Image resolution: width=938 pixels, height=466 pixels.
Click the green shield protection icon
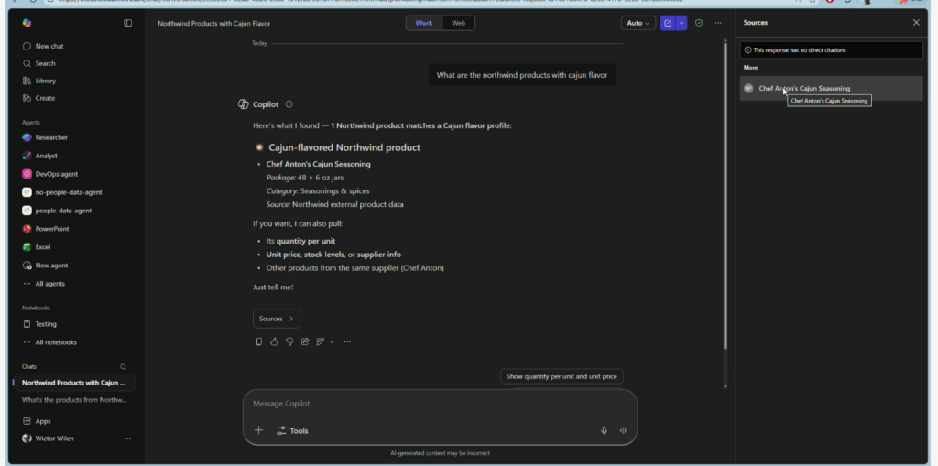click(699, 23)
